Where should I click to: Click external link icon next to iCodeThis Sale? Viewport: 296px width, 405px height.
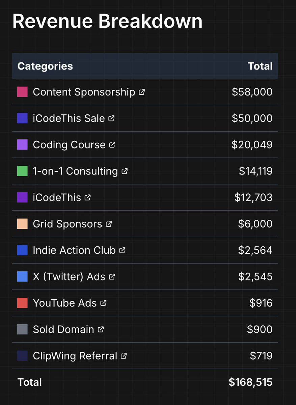(x=111, y=118)
